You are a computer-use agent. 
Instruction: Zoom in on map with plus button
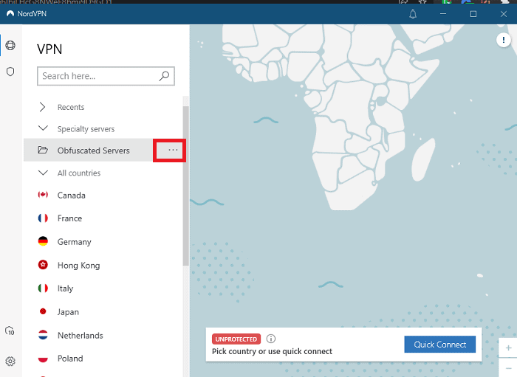tap(508, 347)
